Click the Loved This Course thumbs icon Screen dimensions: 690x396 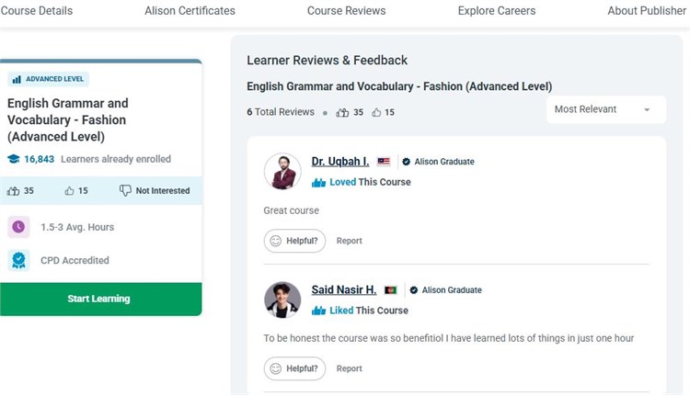318,183
